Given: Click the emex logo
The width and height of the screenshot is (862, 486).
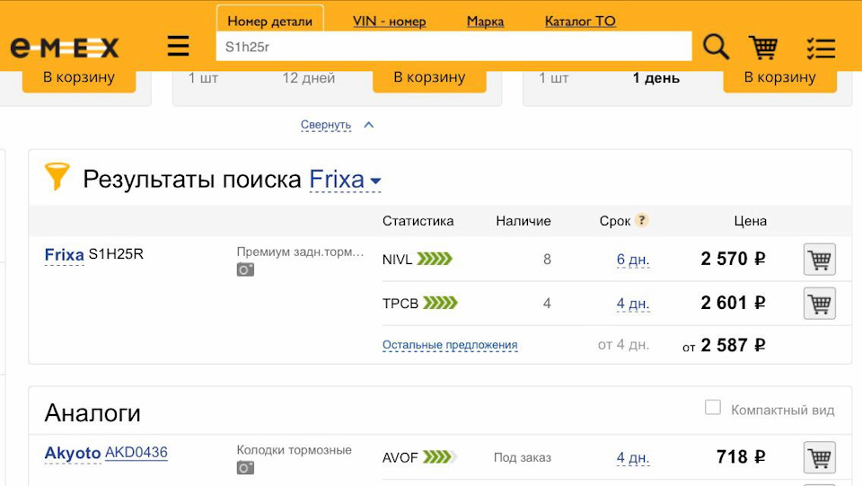Looking at the screenshot, I should click(x=65, y=48).
